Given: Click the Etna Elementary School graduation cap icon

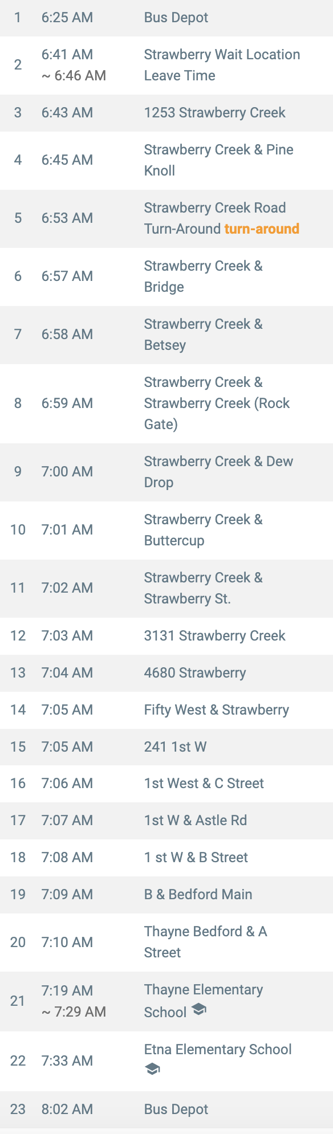Looking at the screenshot, I should tap(152, 1070).
